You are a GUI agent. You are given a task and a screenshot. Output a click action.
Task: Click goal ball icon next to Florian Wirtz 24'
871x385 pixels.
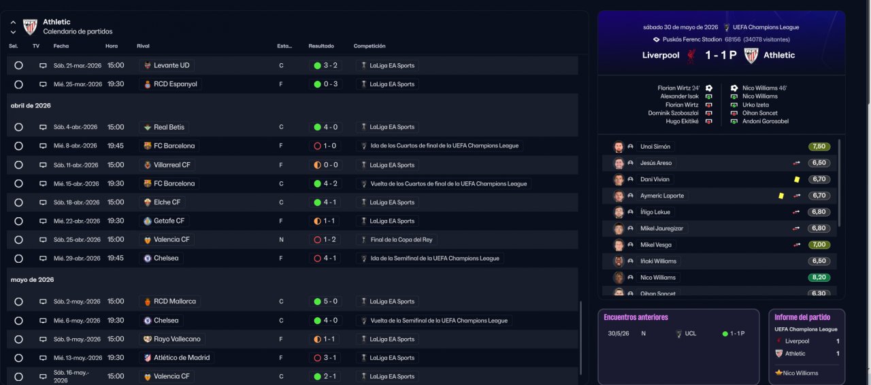point(708,88)
